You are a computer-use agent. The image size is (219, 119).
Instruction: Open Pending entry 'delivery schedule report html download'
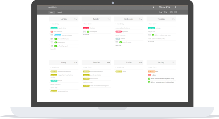coord(163,82)
